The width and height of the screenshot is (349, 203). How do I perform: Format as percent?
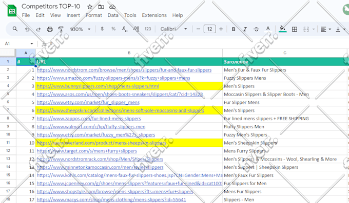click(113, 29)
